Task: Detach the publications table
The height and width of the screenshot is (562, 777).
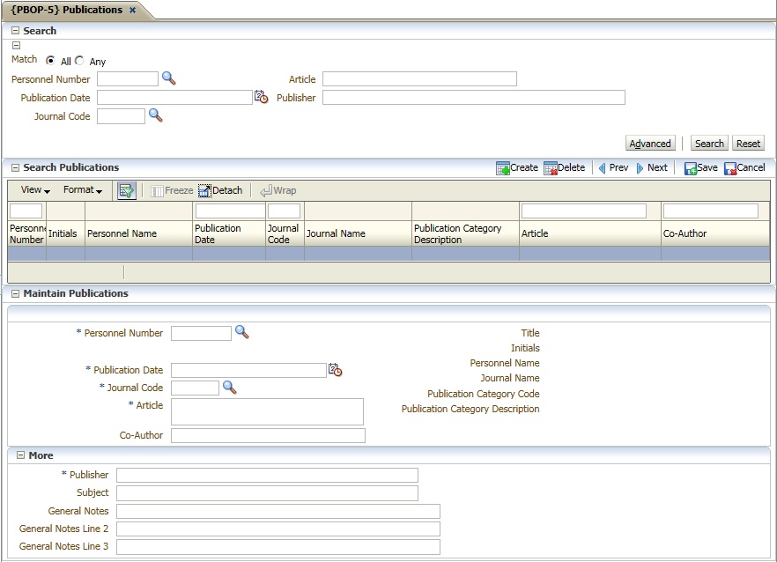Action: coord(219,190)
